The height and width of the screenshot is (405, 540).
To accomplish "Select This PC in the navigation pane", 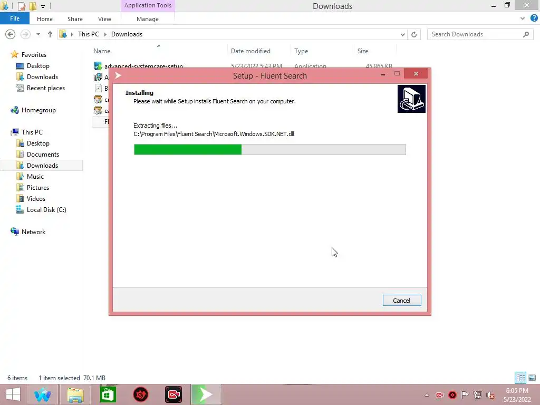I will pyautogui.click(x=32, y=132).
